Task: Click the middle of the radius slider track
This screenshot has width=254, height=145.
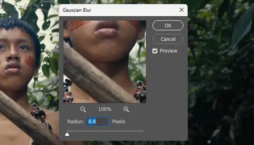Action: pos(105,131)
